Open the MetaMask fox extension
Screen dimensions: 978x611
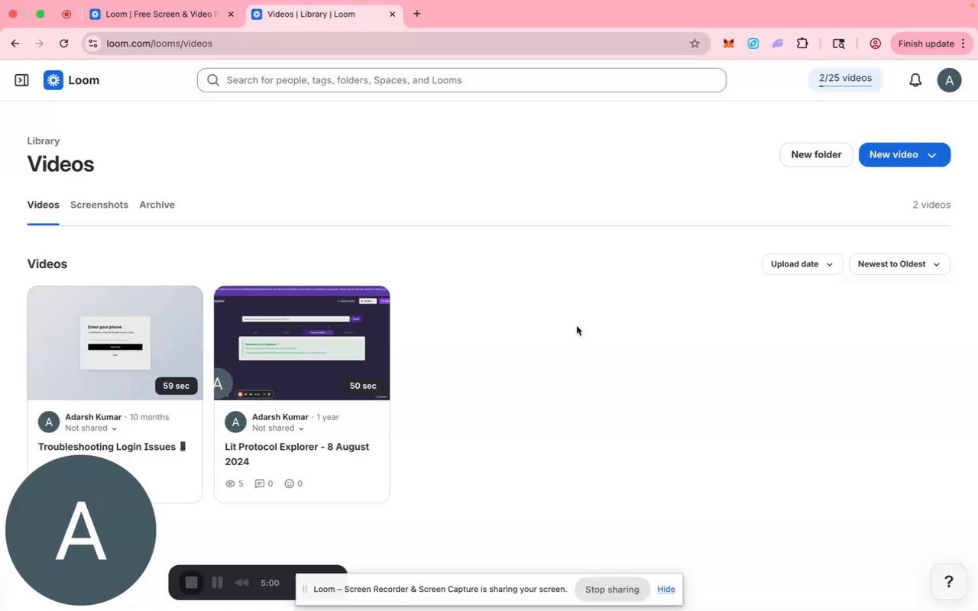coord(729,44)
